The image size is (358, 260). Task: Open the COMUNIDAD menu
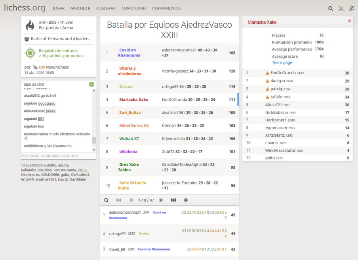(x=133, y=8)
